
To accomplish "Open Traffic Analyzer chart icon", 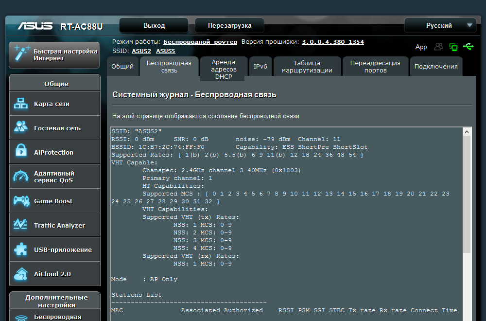I will 20,225.
